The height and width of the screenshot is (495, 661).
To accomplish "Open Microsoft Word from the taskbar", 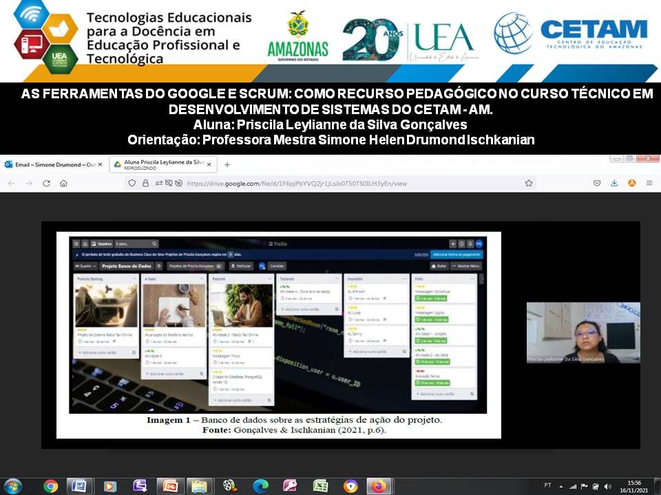I will pyautogui.click(x=80, y=487).
